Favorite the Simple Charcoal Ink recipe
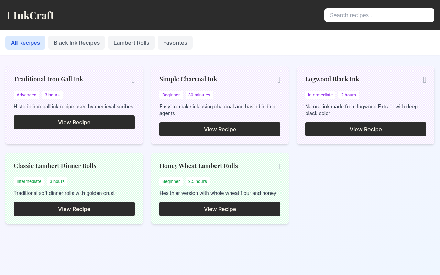This screenshot has width=440, height=275. click(x=279, y=80)
